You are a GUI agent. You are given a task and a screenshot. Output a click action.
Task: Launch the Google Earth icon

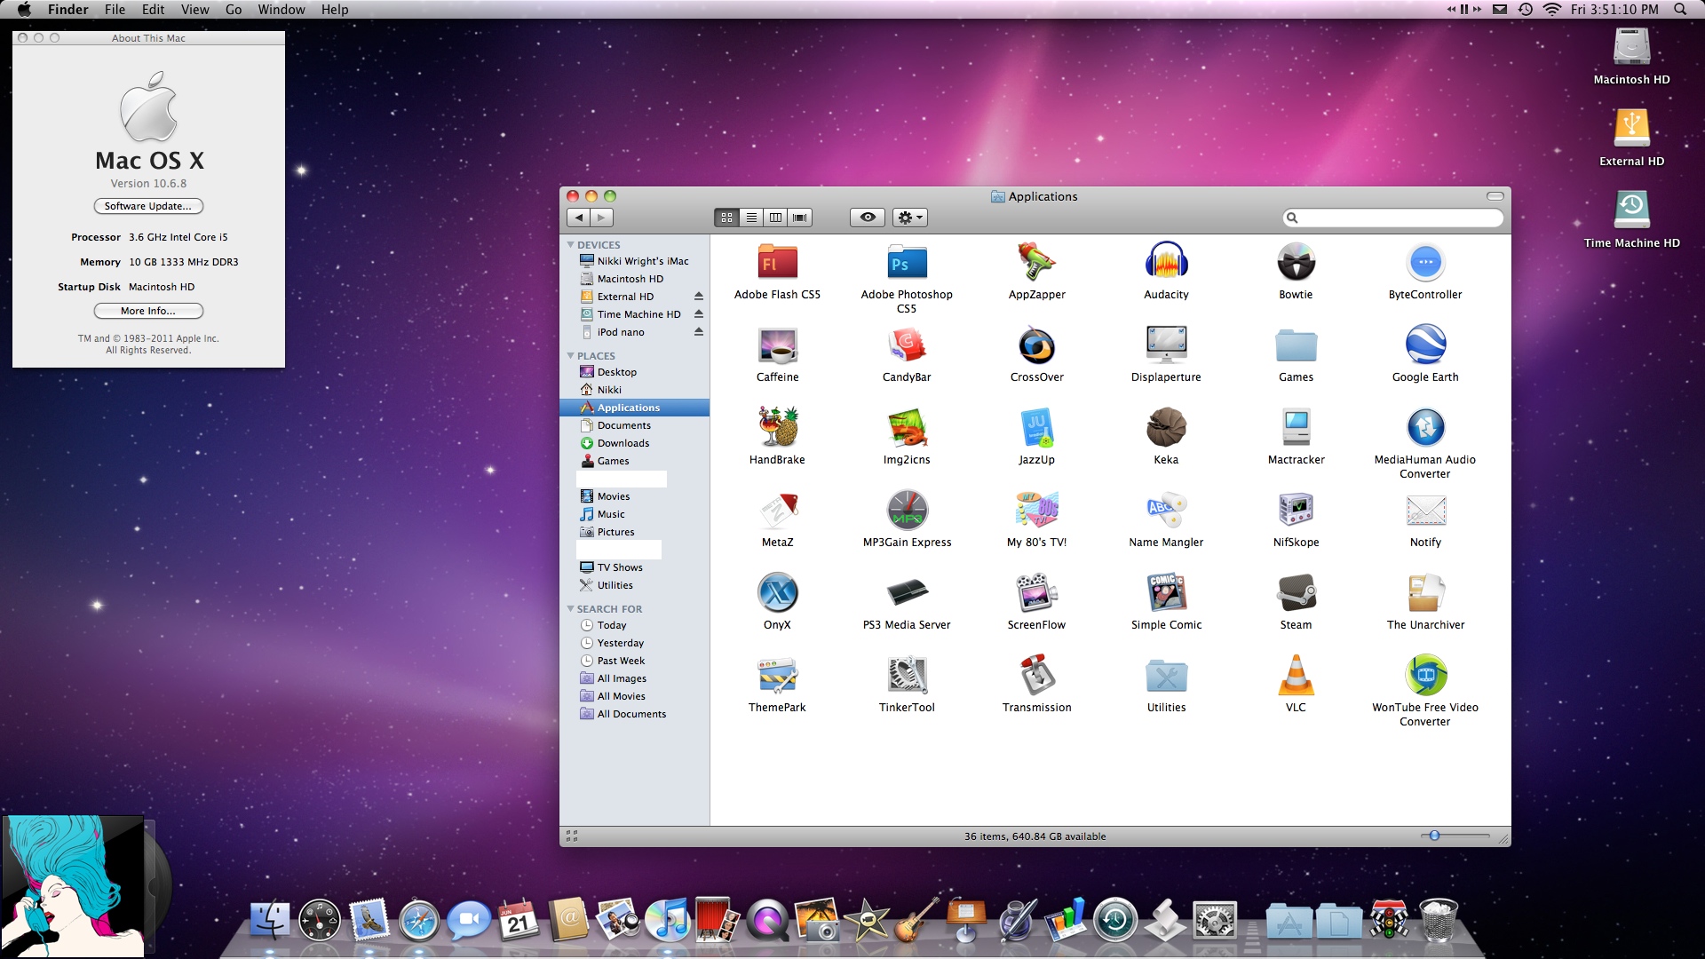tap(1425, 345)
